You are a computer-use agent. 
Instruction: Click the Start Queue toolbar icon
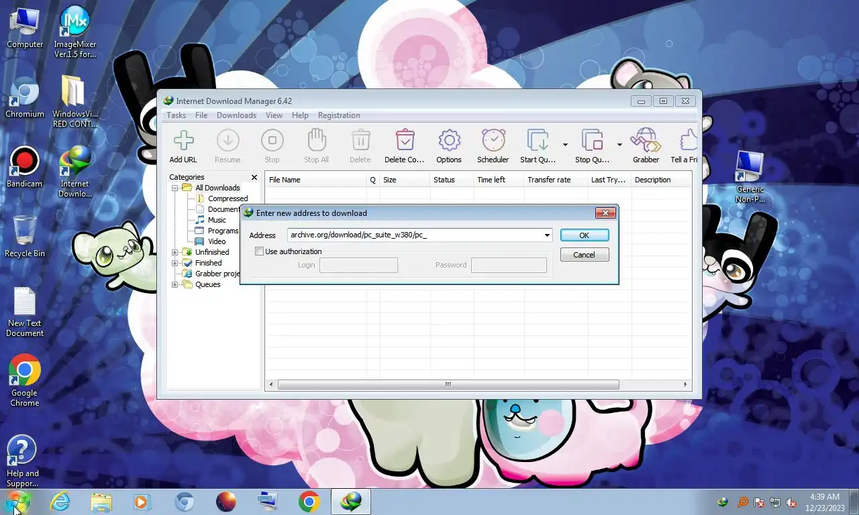coord(538,141)
